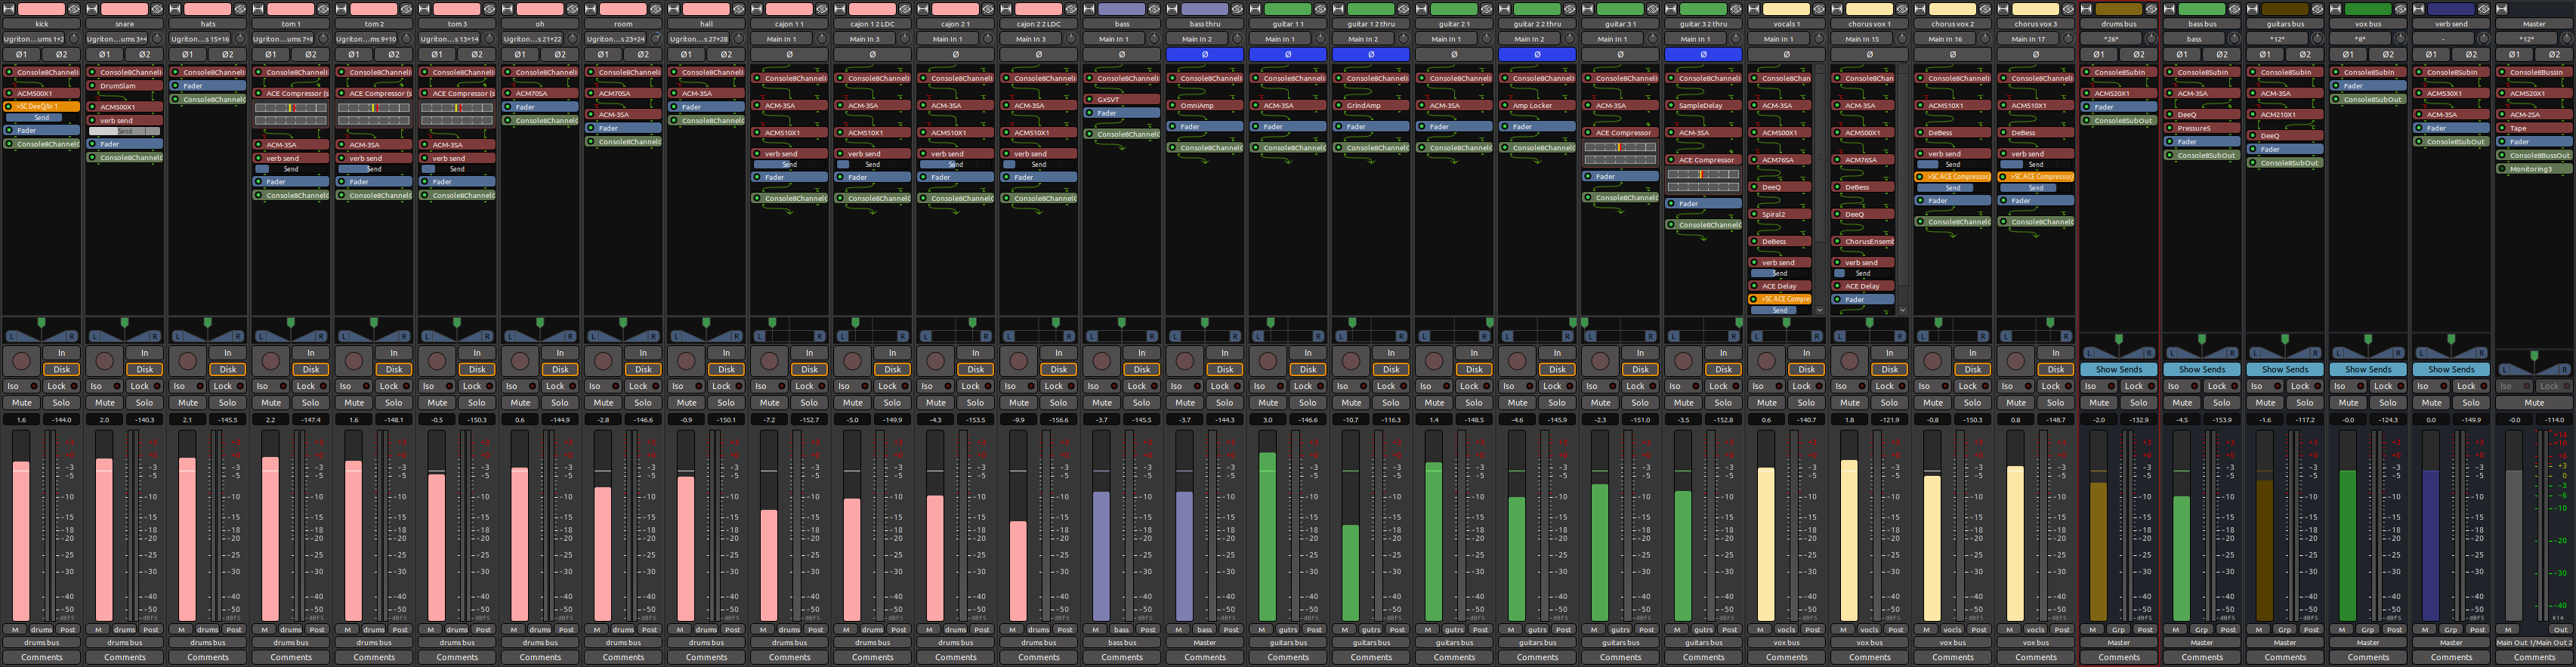Toggle the snare strip width icon
Viewport: 2576px width, 667px height.
[x=93, y=9]
